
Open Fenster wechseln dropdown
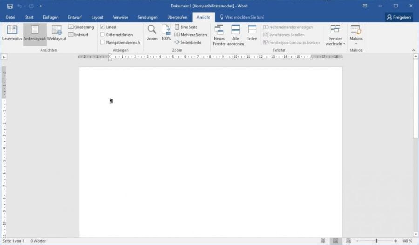point(335,35)
